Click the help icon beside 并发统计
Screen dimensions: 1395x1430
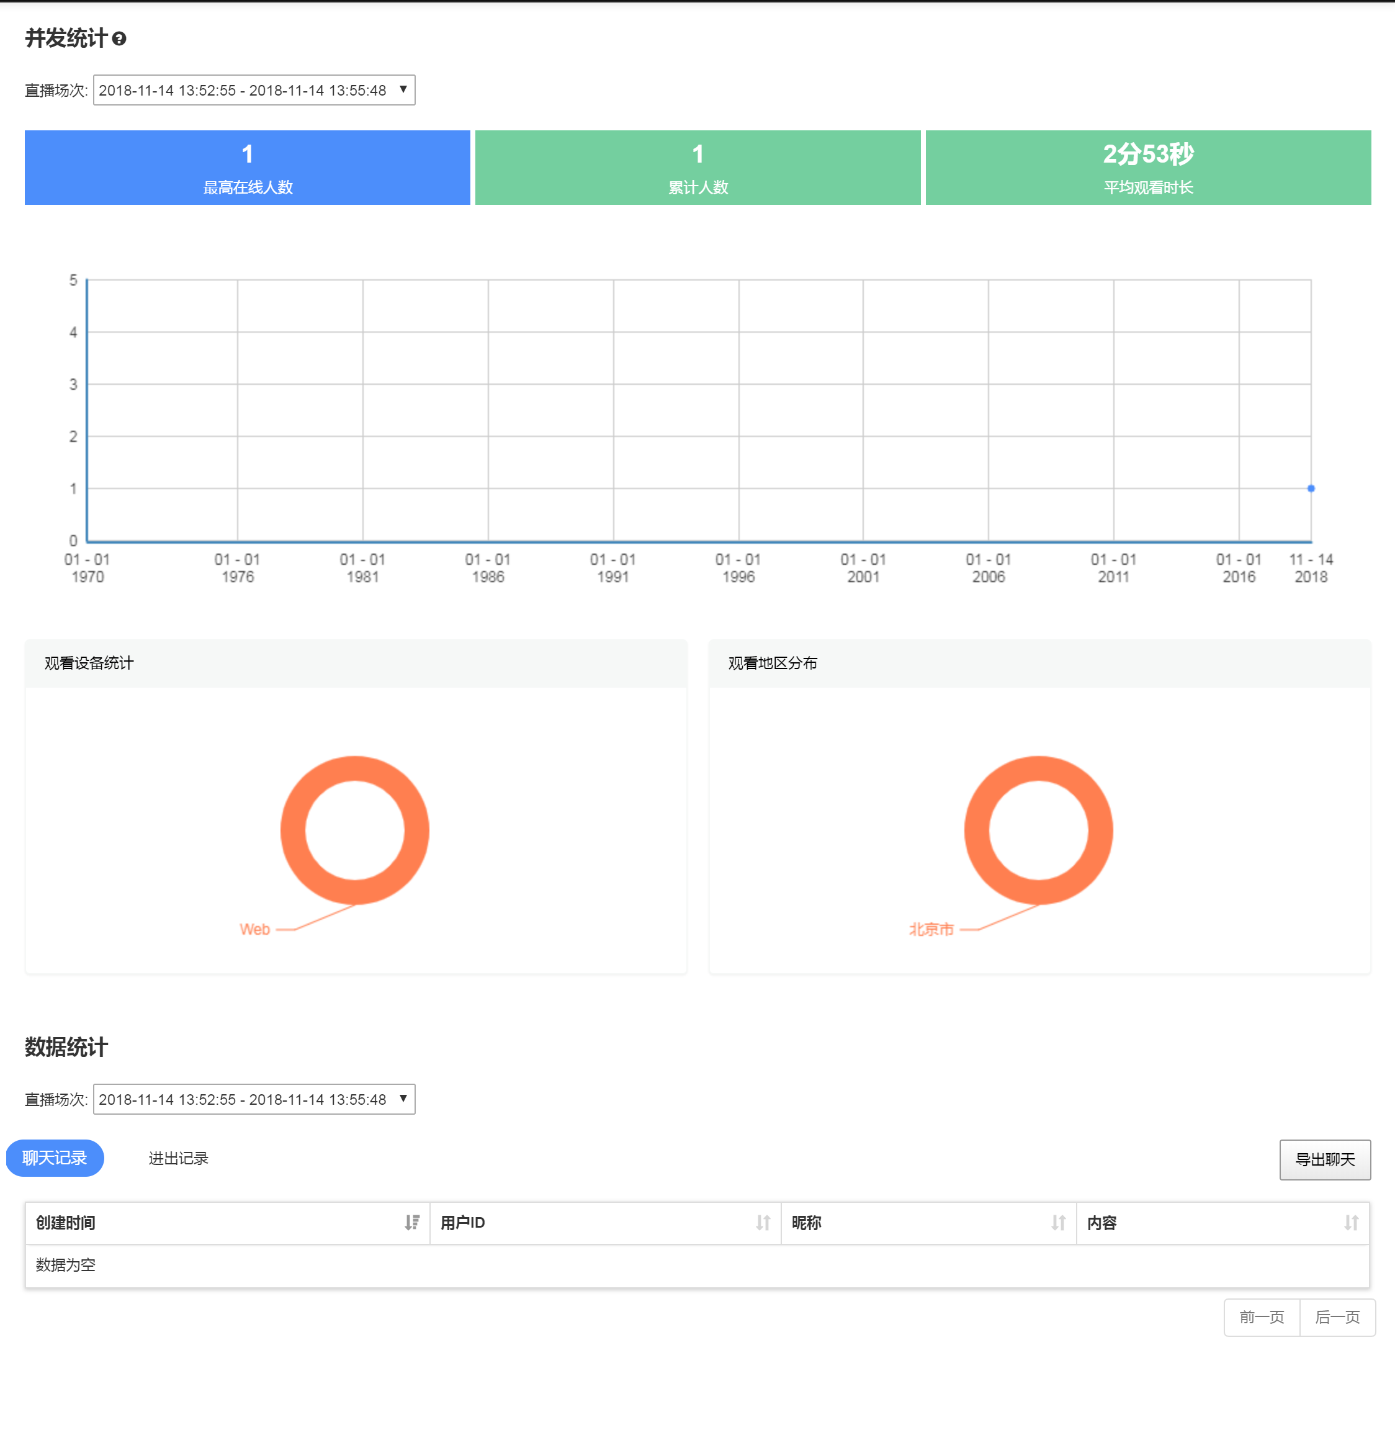pos(119,39)
